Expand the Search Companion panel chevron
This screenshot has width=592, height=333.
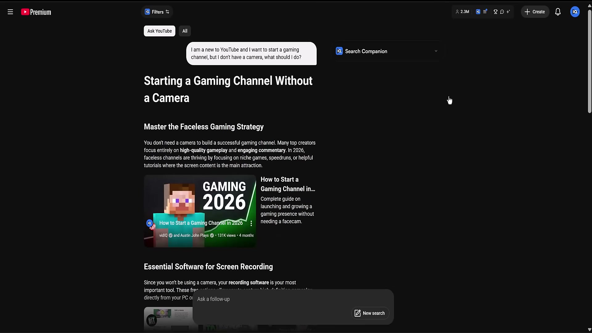click(x=436, y=51)
